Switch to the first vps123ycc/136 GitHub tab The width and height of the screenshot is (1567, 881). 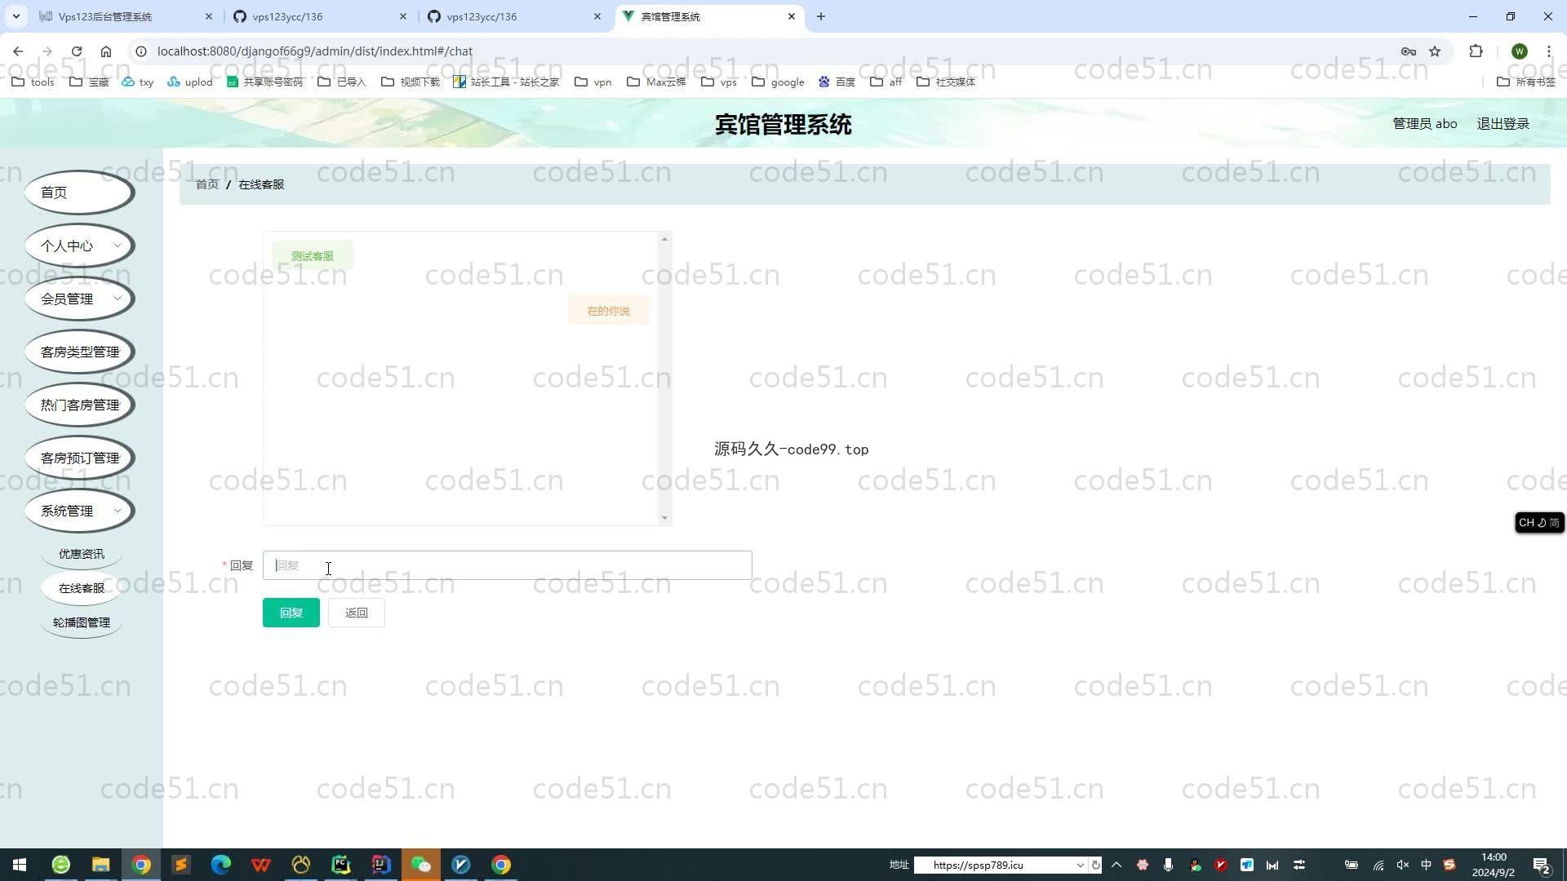point(319,16)
